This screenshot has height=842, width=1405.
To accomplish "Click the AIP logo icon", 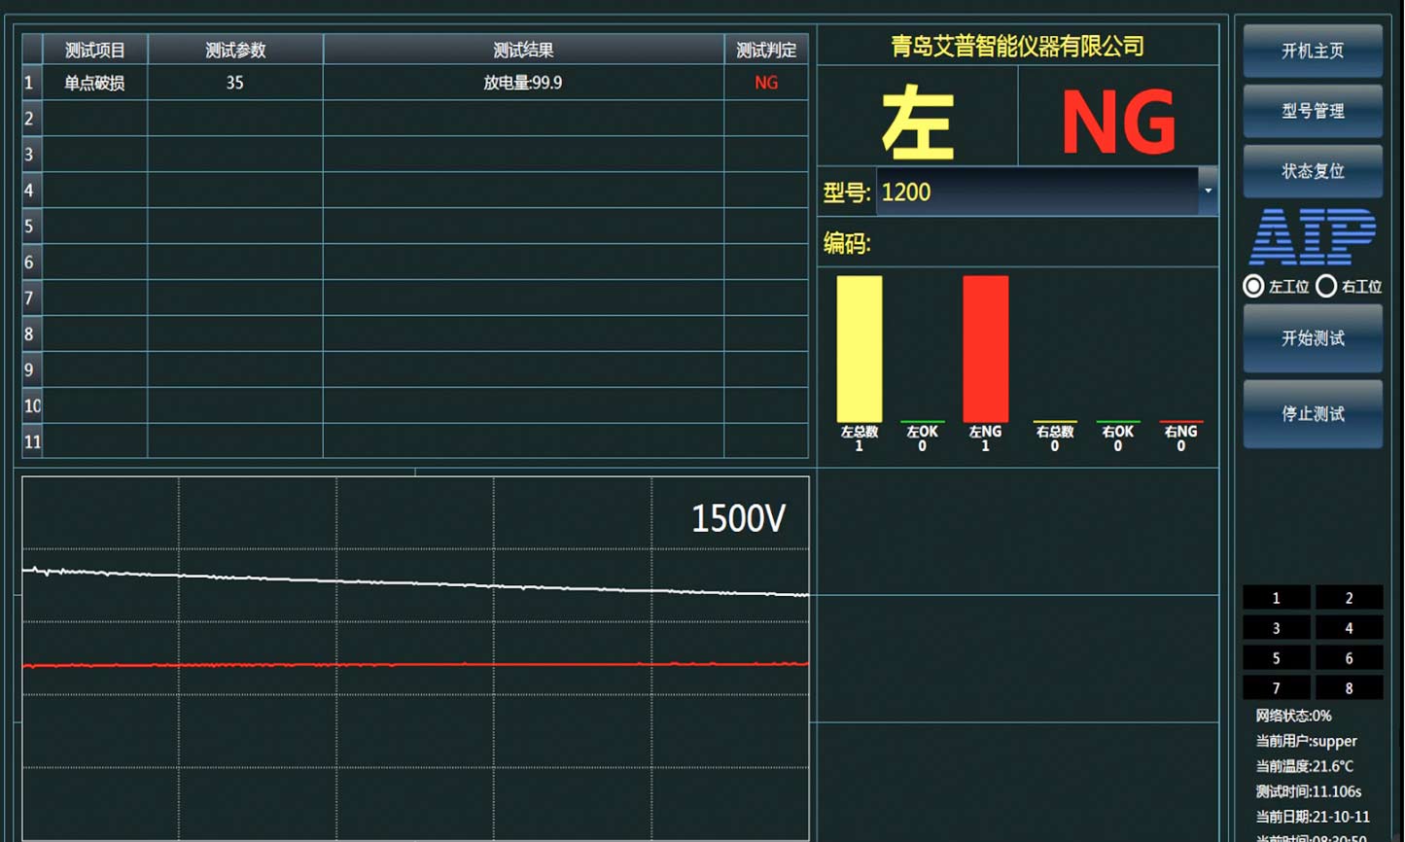I will pyautogui.click(x=1312, y=237).
